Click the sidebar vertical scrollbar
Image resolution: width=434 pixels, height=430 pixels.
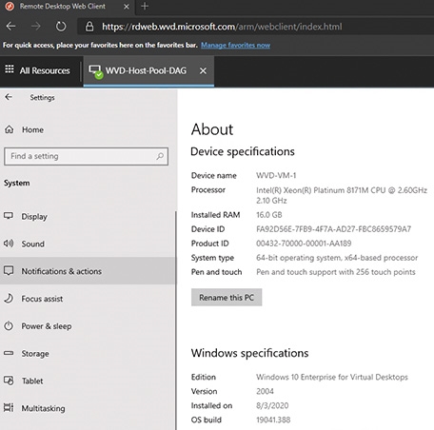(x=176, y=321)
